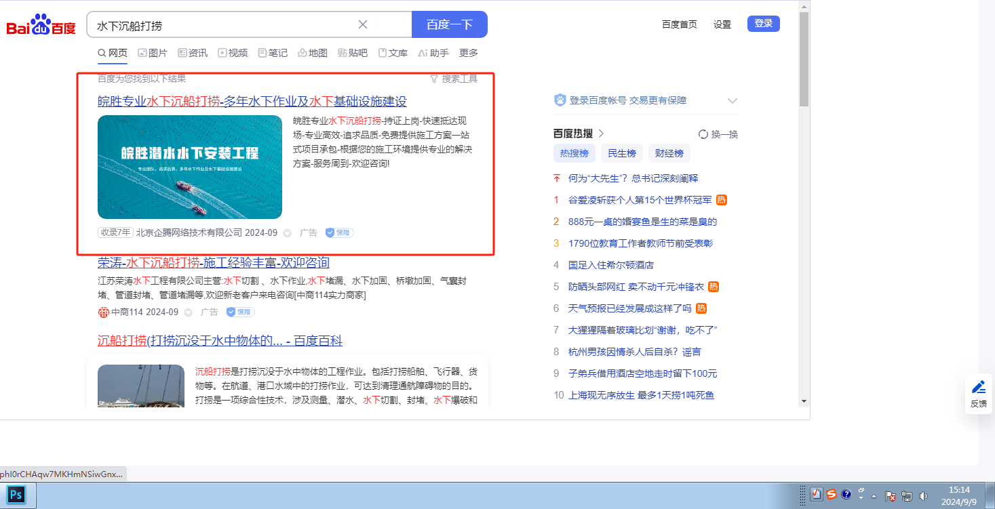Click the 反馈 feedback pencil icon
The width and height of the screenshot is (995, 509).
978,387
